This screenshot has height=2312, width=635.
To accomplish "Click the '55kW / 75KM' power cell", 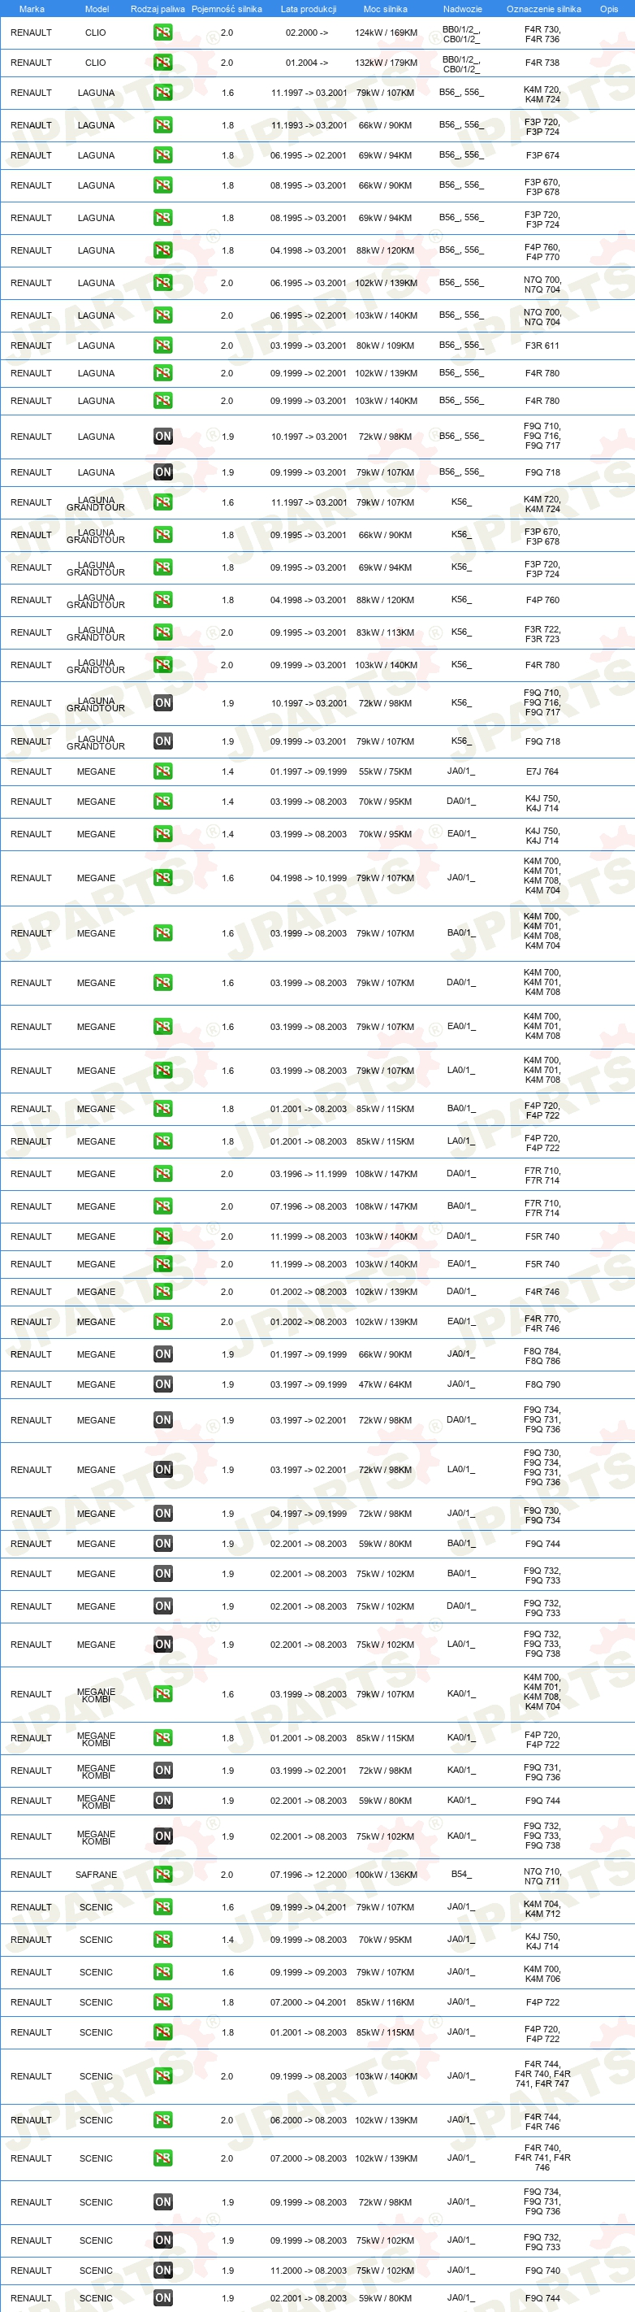I will (386, 771).
